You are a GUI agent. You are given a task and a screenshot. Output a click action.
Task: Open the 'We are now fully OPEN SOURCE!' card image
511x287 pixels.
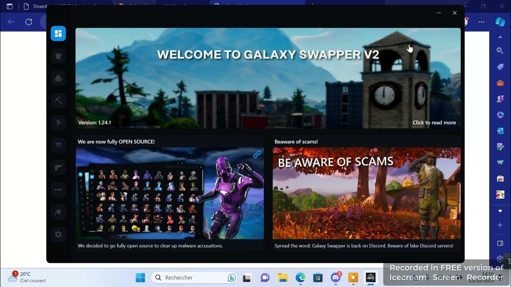[170, 193]
